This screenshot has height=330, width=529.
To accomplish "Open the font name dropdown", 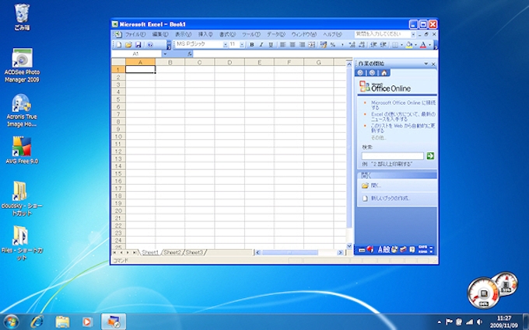I will [x=224, y=45].
